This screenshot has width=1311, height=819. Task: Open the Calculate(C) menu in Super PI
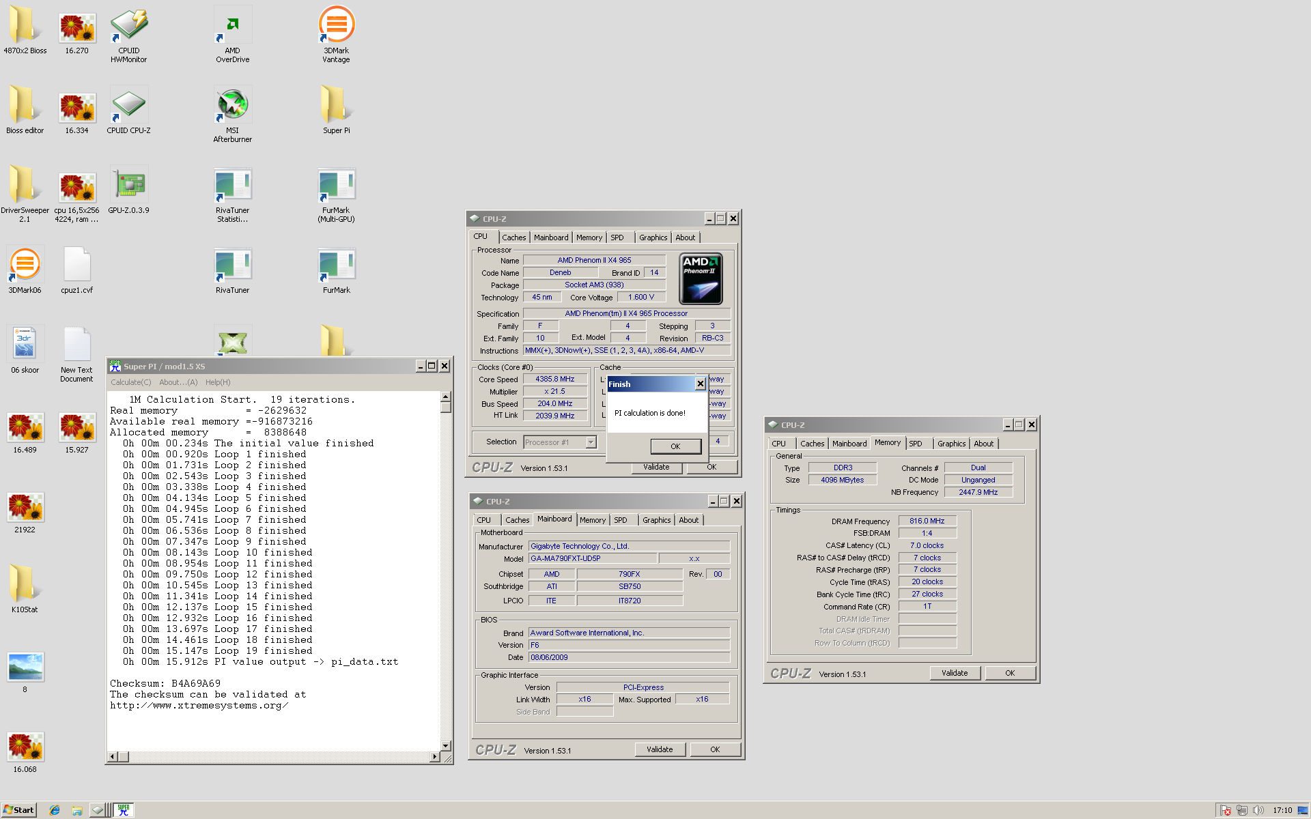click(131, 383)
